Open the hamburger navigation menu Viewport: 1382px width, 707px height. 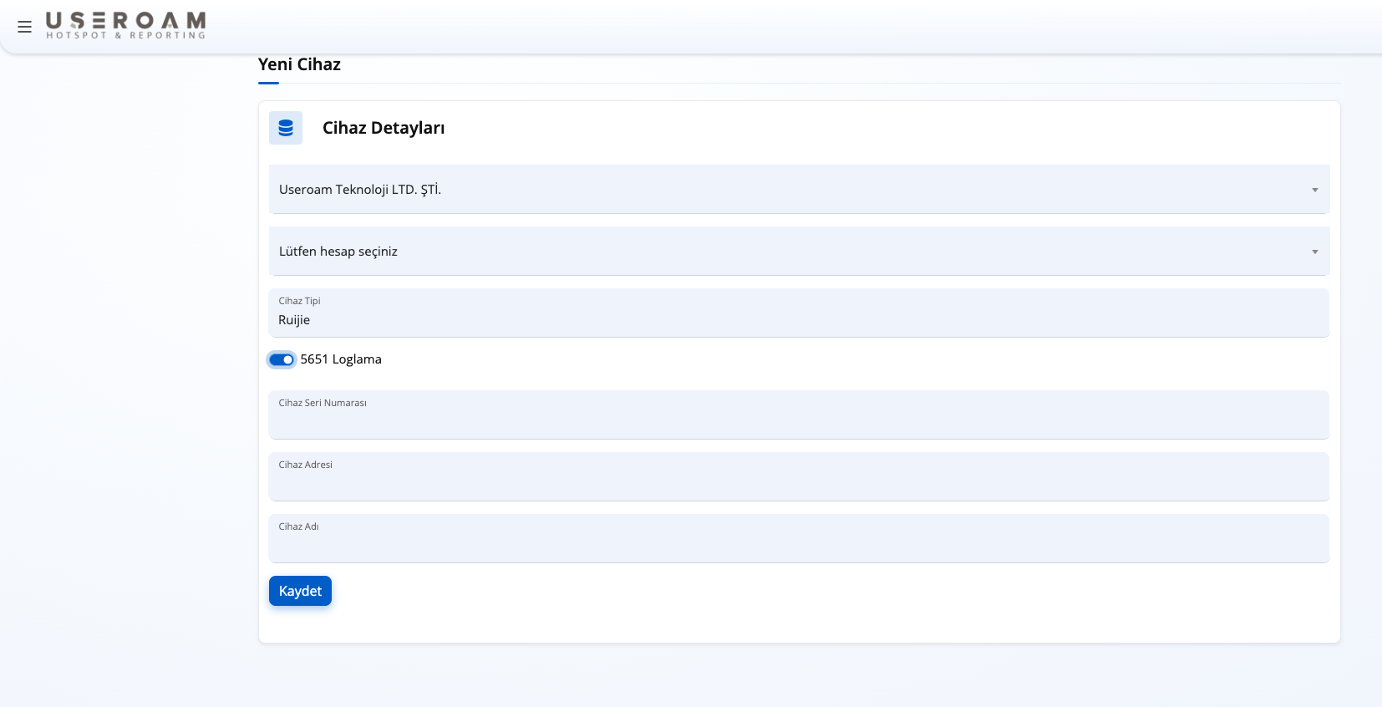[x=24, y=27]
